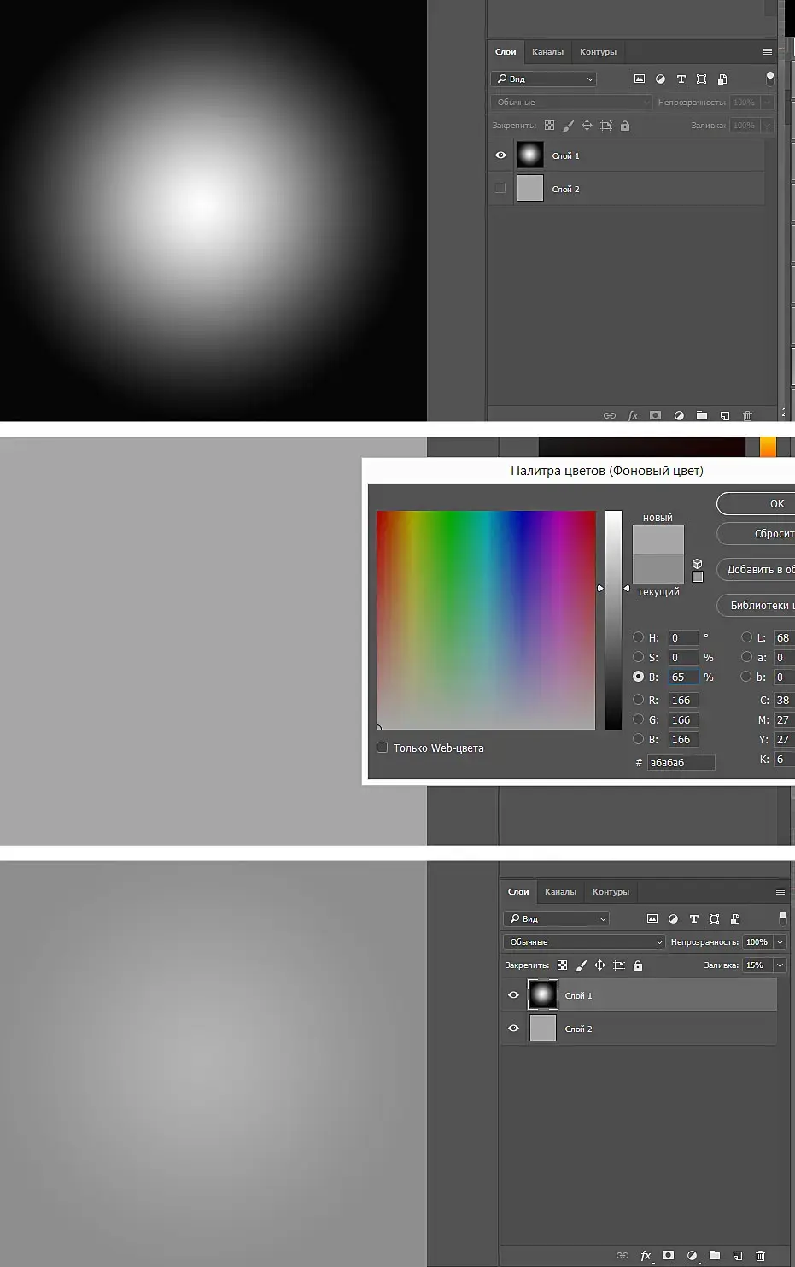Open upper Layers panel hamburger menu

(x=768, y=51)
